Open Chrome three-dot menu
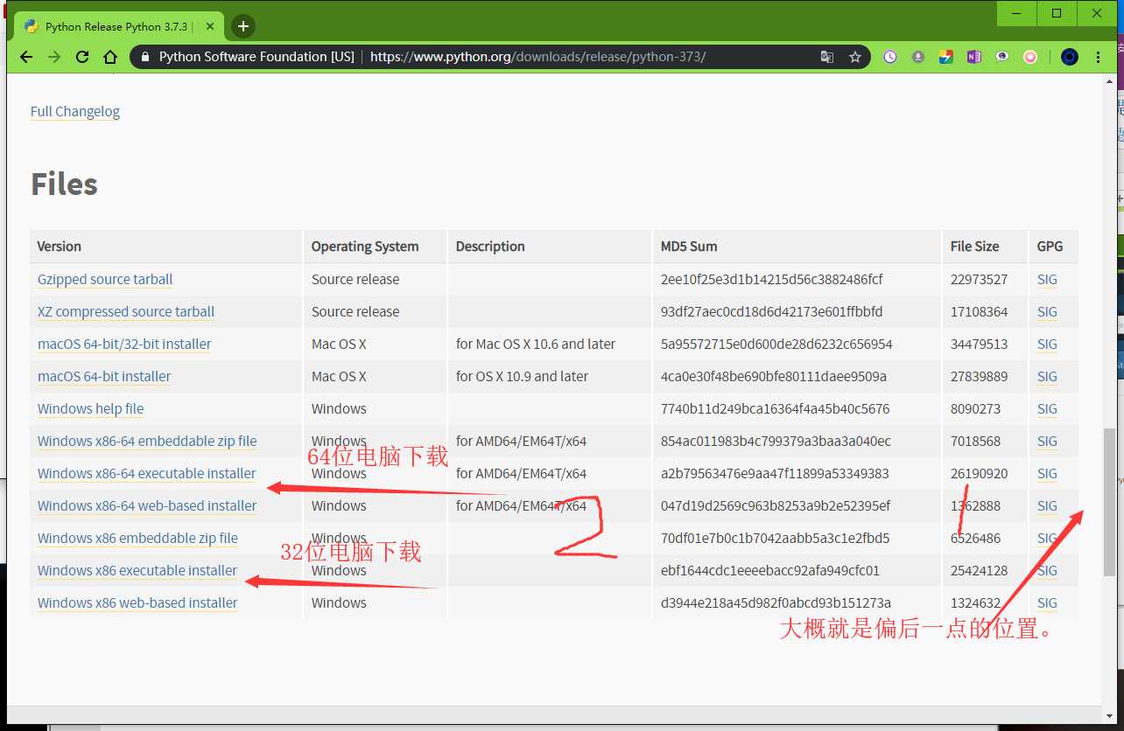Image resolution: width=1124 pixels, height=731 pixels. tap(1099, 57)
